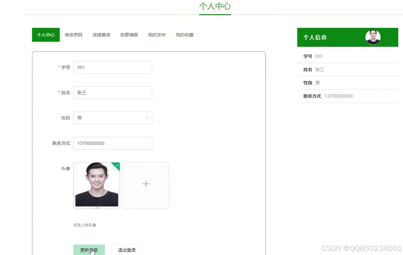The width and height of the screenshot is (403, 255).
Task: Click the 联系方式 input field
Action: click(x=113, y=143)
